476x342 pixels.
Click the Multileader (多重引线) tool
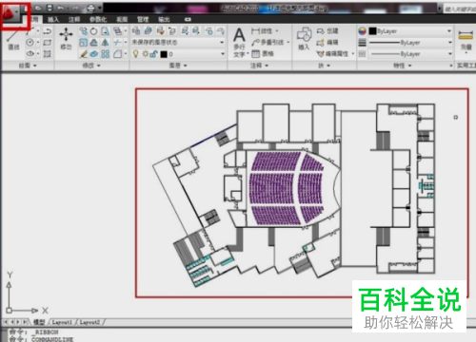[268, 42]
